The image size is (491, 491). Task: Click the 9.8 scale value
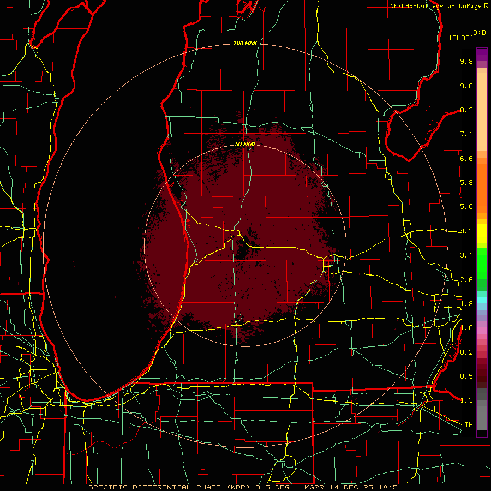tap(466, 61)
